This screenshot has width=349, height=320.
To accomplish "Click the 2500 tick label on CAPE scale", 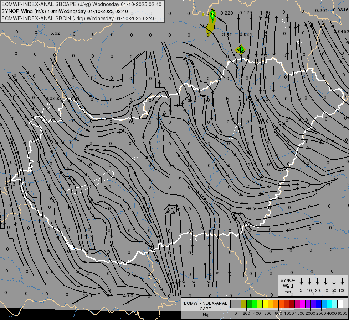I will coord(321,313).
